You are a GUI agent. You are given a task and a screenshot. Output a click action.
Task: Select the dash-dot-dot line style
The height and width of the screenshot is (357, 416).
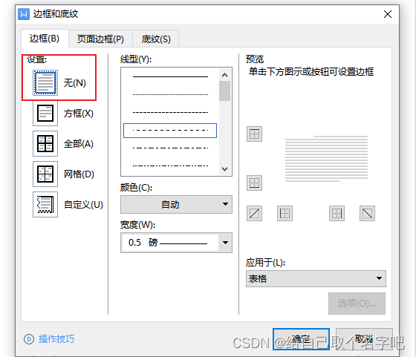[170, 166]
